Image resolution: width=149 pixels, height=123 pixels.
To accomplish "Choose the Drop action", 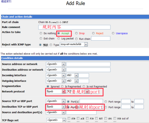I will 76,33.
